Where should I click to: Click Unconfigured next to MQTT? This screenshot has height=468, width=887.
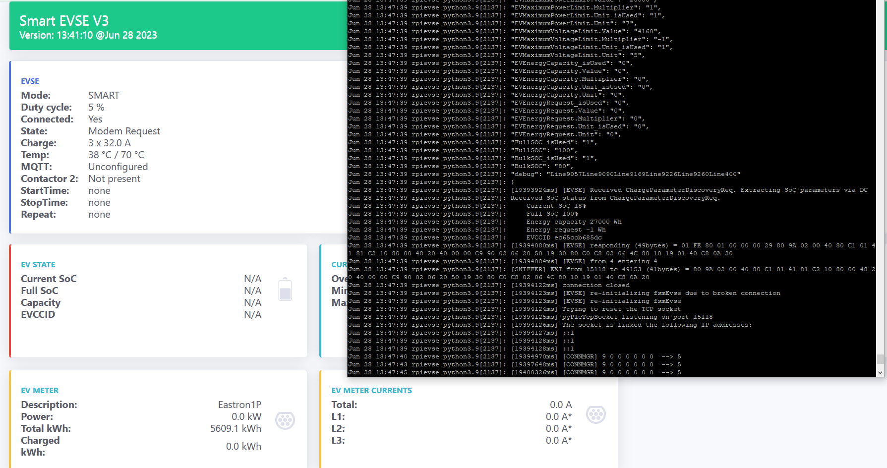[x=118, y=167]
